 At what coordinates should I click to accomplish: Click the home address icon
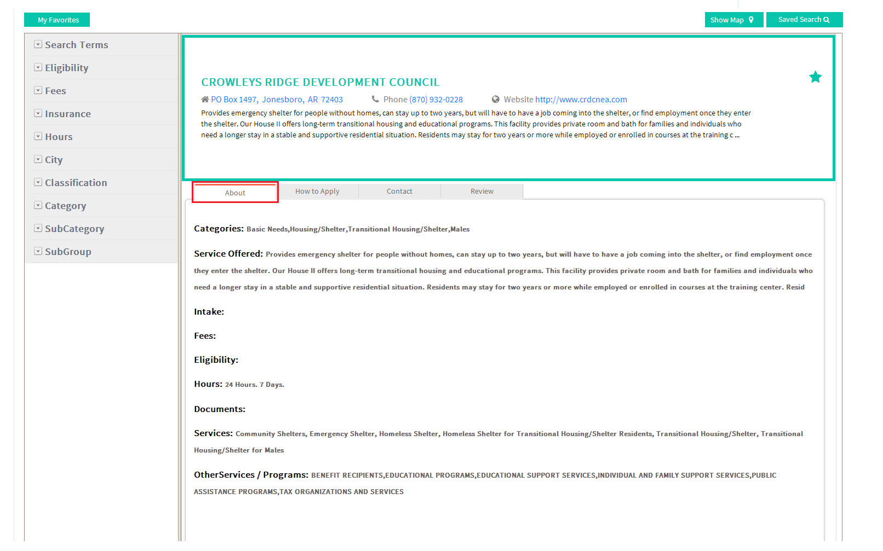click(205, 100)
